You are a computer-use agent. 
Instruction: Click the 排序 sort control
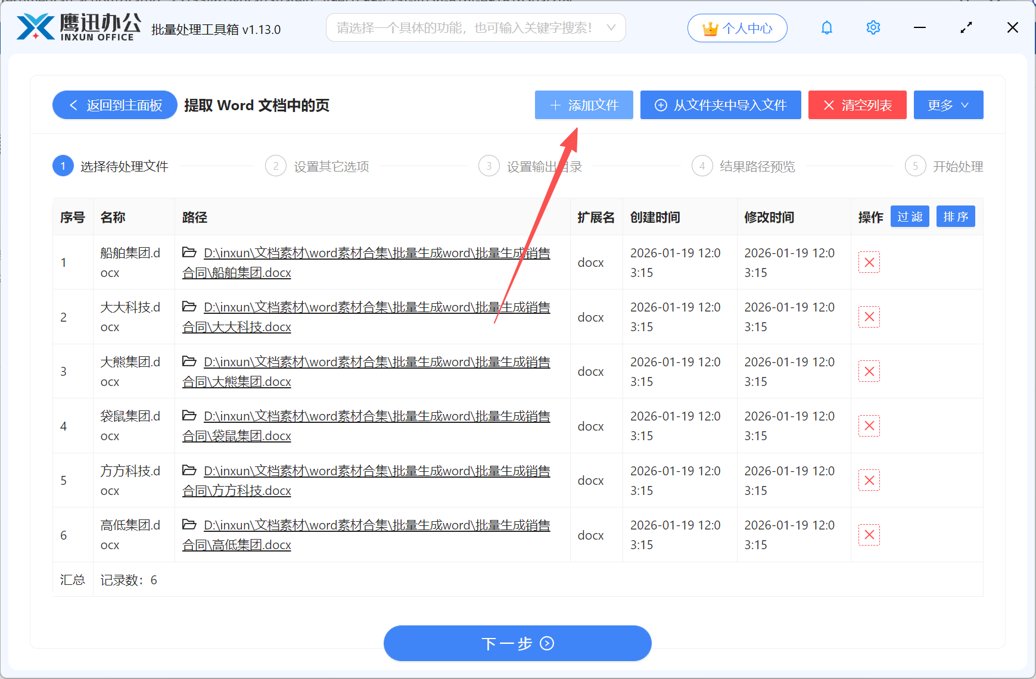(x=956, y=216)
